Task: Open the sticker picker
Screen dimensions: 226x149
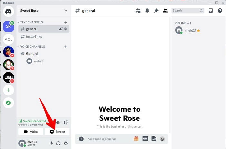Action: click(x=154, y=139)
